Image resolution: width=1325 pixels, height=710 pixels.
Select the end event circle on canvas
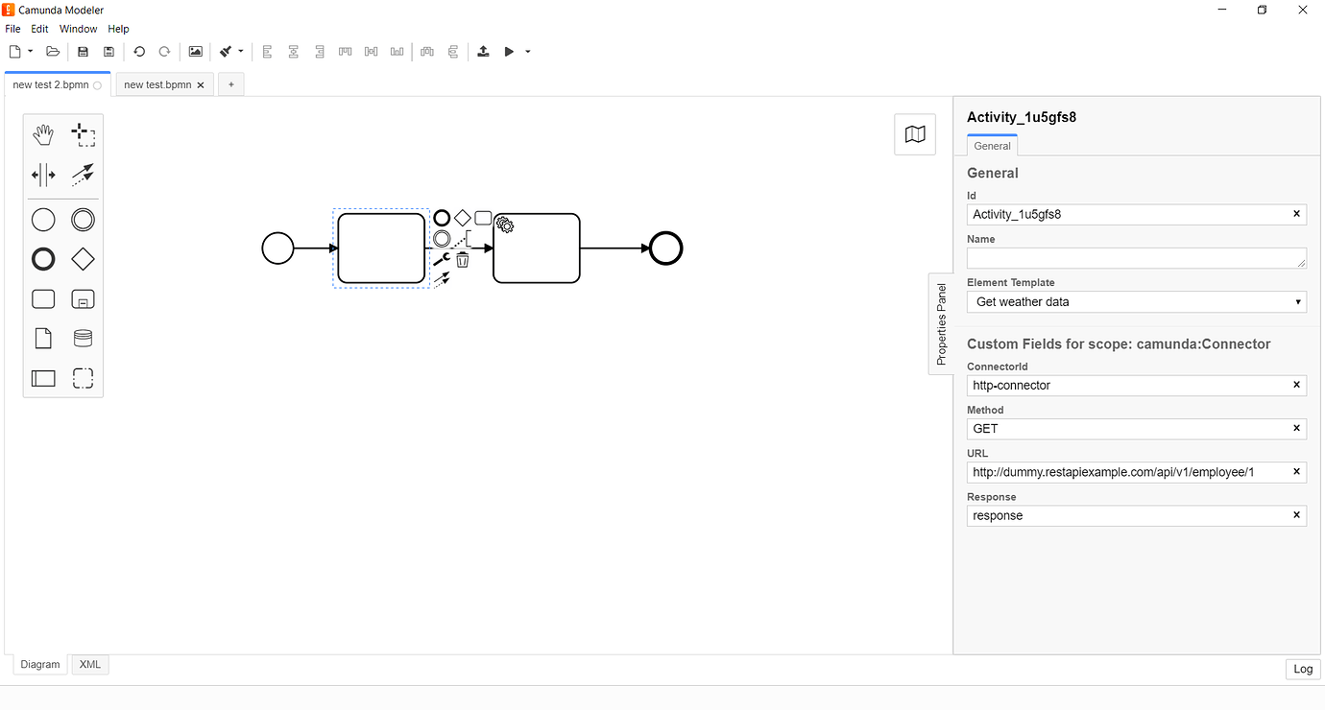tap(665, 248)
